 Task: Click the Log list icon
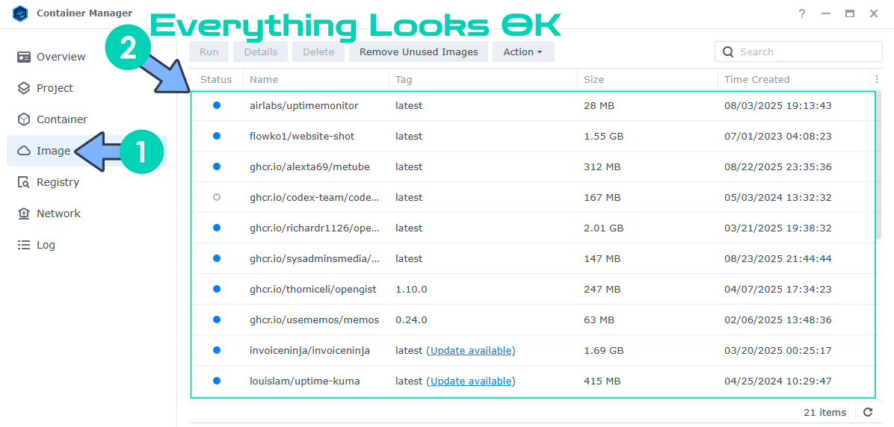(x=23, y=245)
